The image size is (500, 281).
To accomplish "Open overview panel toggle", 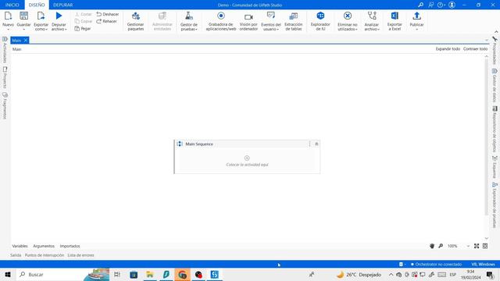I will click(485, 246).
